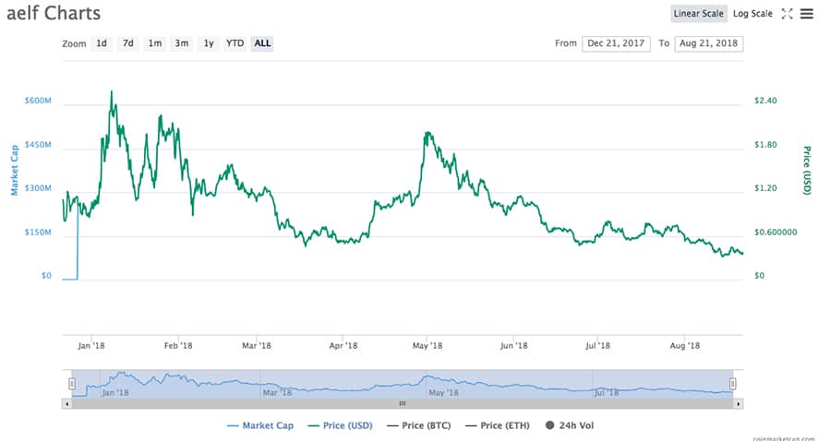This screenshot has height=441, width=831.
Task: Choose the 3m zoom range
Action: 182,43
